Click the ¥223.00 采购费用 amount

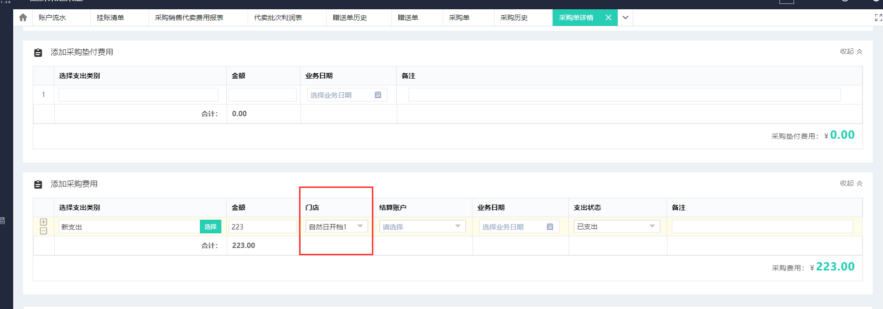point(832,267)
